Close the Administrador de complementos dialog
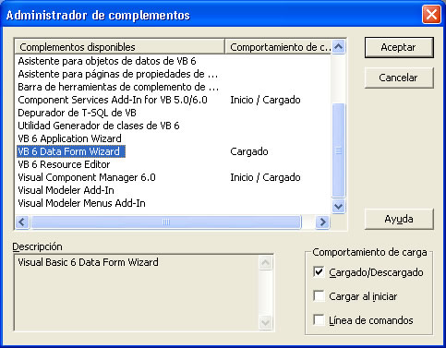Image resolution: width=446 pixels, height=348 pixels. point(431,14)
